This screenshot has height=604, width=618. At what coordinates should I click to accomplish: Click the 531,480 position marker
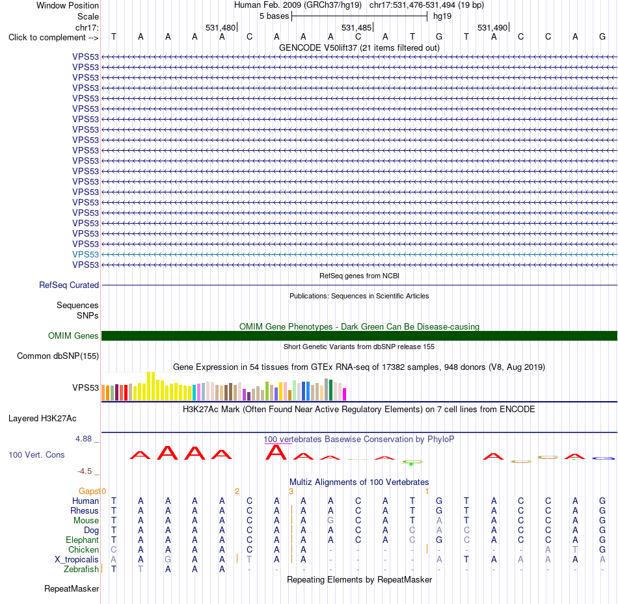click(x=221, y=27)
